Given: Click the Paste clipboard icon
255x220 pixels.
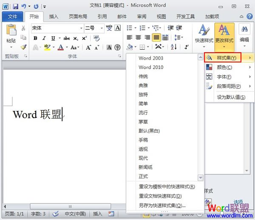Looking at the screenshot, I should tap(11, 30).
